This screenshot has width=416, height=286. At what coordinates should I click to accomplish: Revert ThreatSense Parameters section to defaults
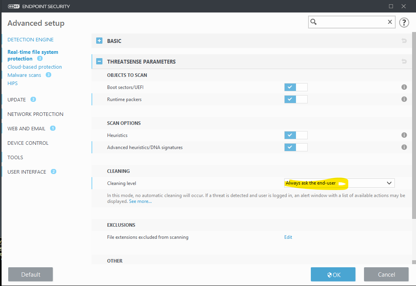click(404, 61)
